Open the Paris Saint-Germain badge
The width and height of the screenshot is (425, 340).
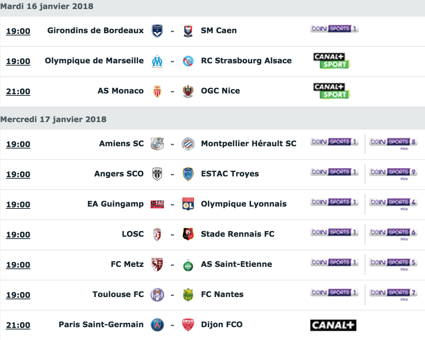157,325
